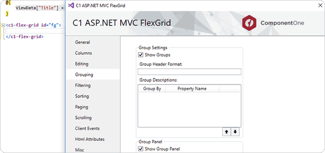
Task: Click the Property Name column header
Action: click(x=192, y=89)
